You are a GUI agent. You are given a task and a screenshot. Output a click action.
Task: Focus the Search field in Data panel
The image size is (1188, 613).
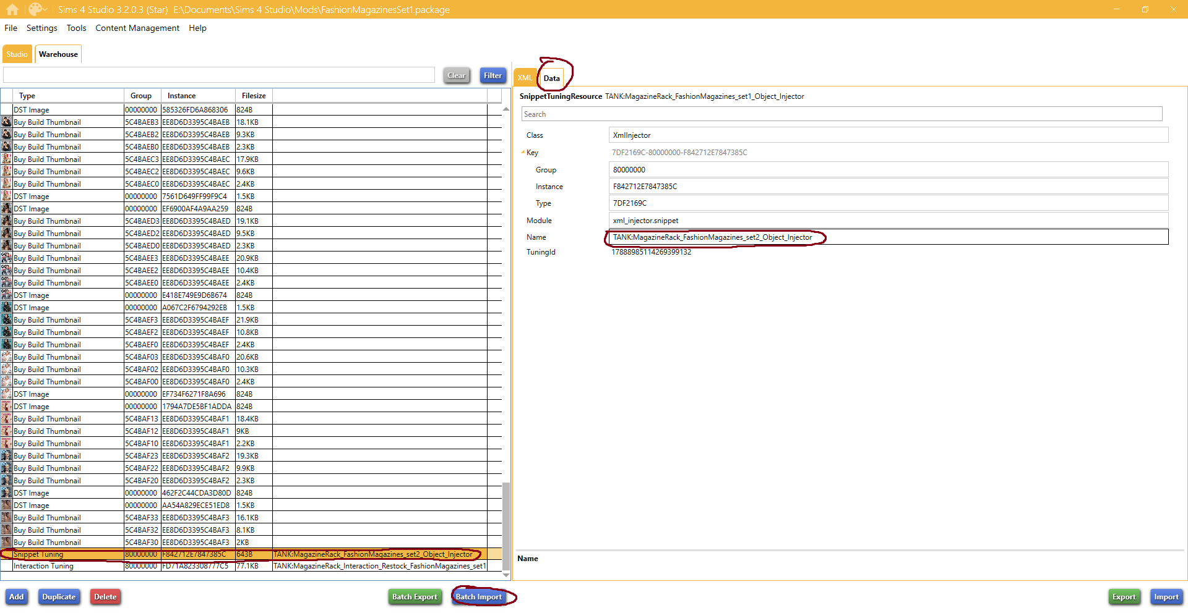coord(842,114)
